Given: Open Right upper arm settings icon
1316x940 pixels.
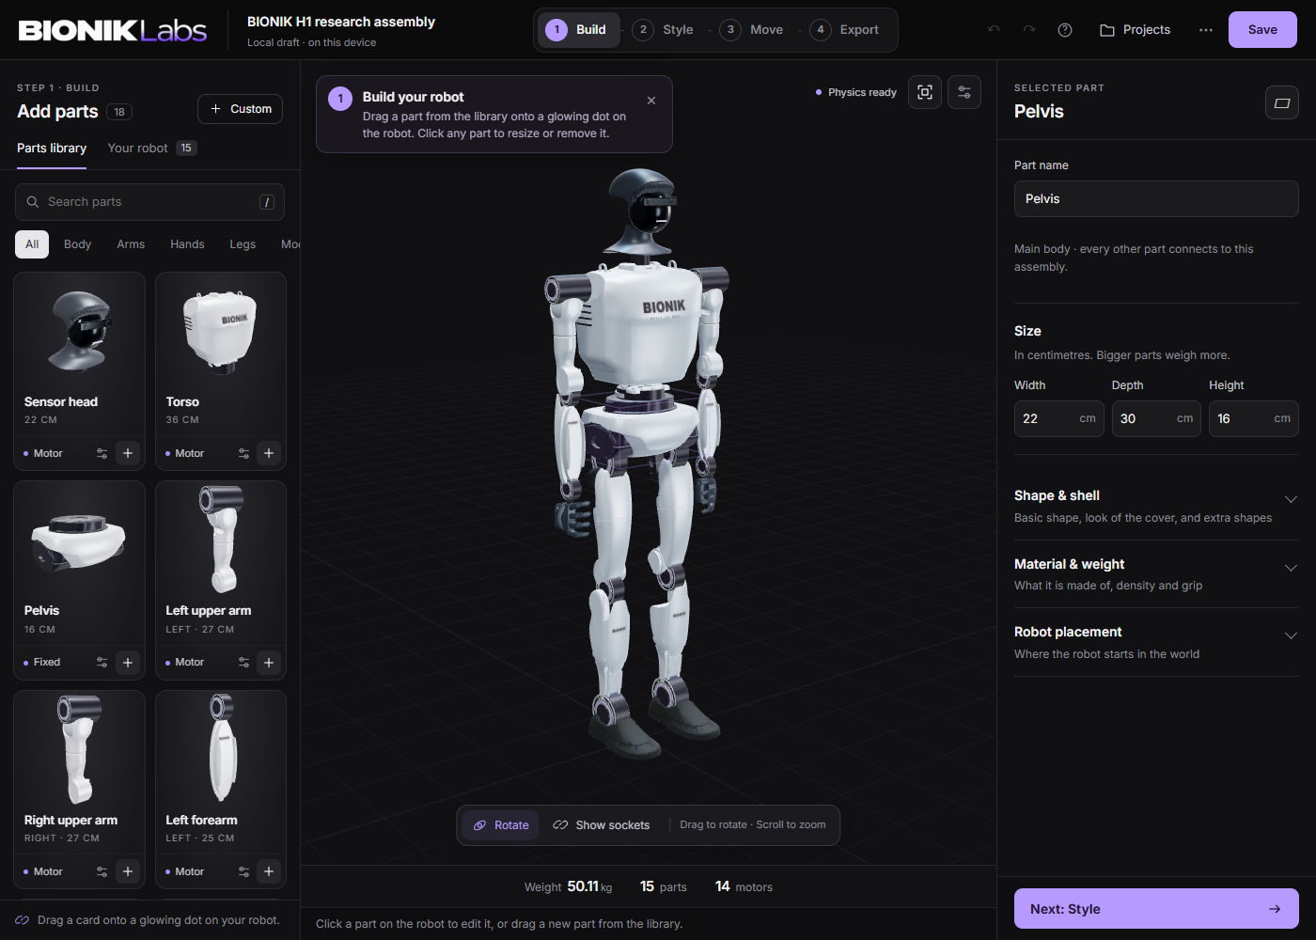Looking at the screenshot, I should [x=102, y=871].
